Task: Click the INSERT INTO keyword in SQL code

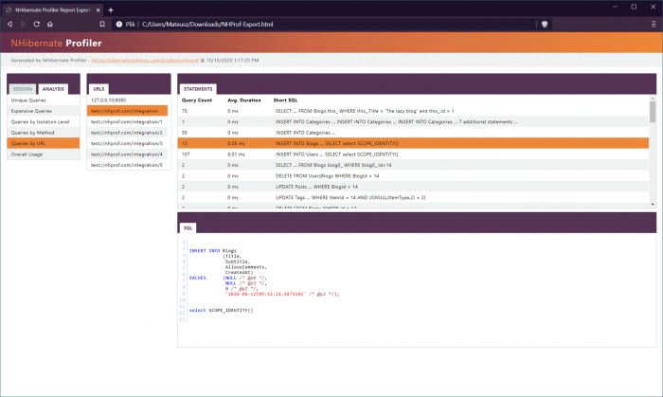Action: pyautogui.click(x=205, y=251)
